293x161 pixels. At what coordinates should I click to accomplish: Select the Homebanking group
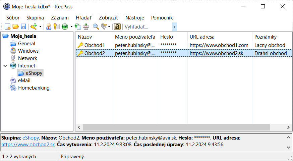click(x=34, y=88)
